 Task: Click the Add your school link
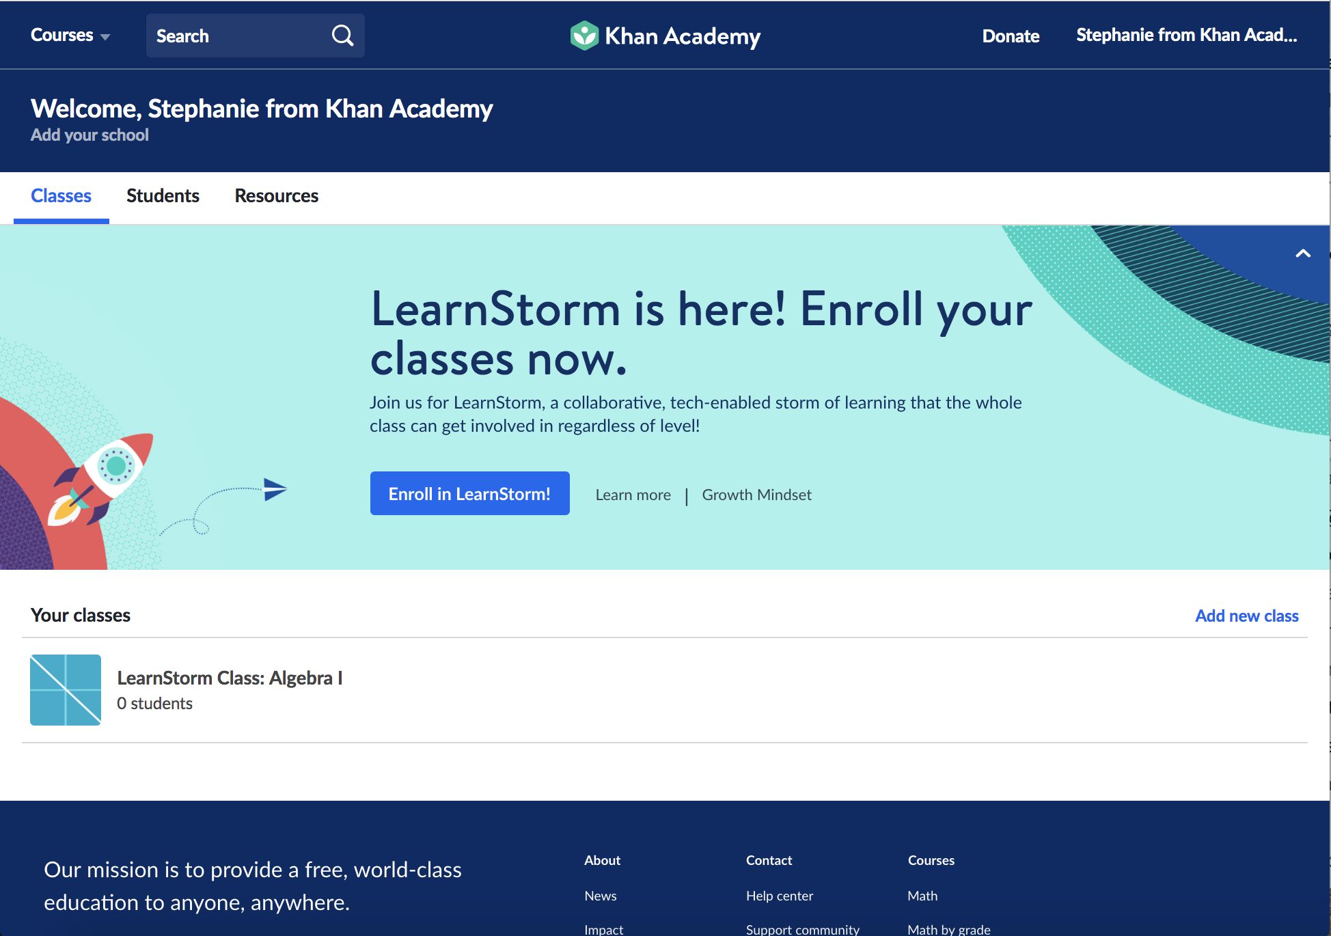(x=90, y=135)
